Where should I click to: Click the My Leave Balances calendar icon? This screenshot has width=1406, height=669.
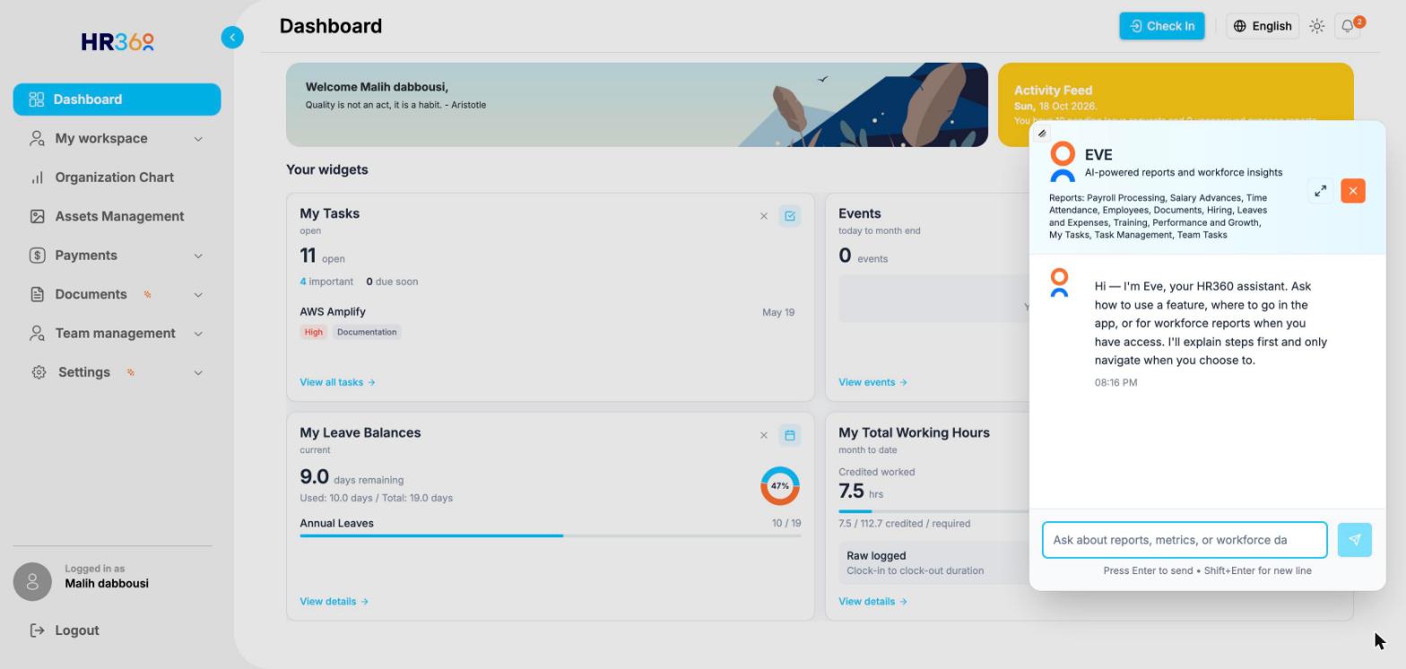pyautogui.click(x=790, y=435)
